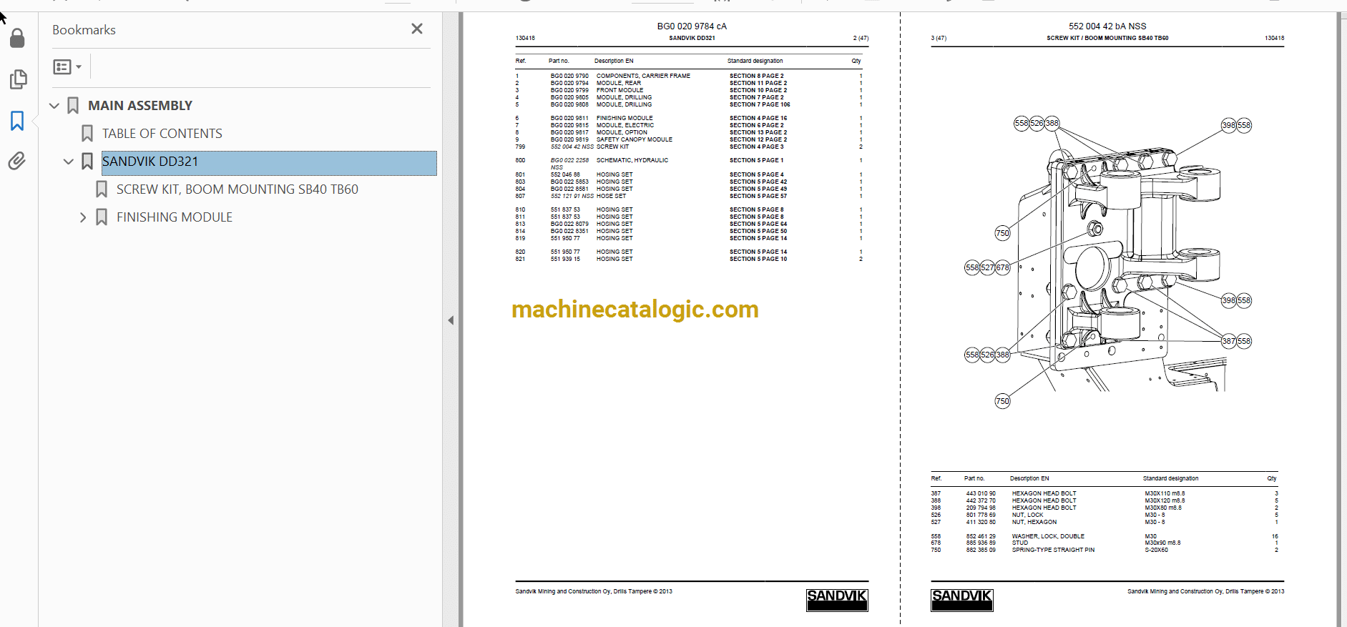Expand the FINISHING MODULE bookmark
The height and width of the screenshot is (627, 1347).
[83, 217]
